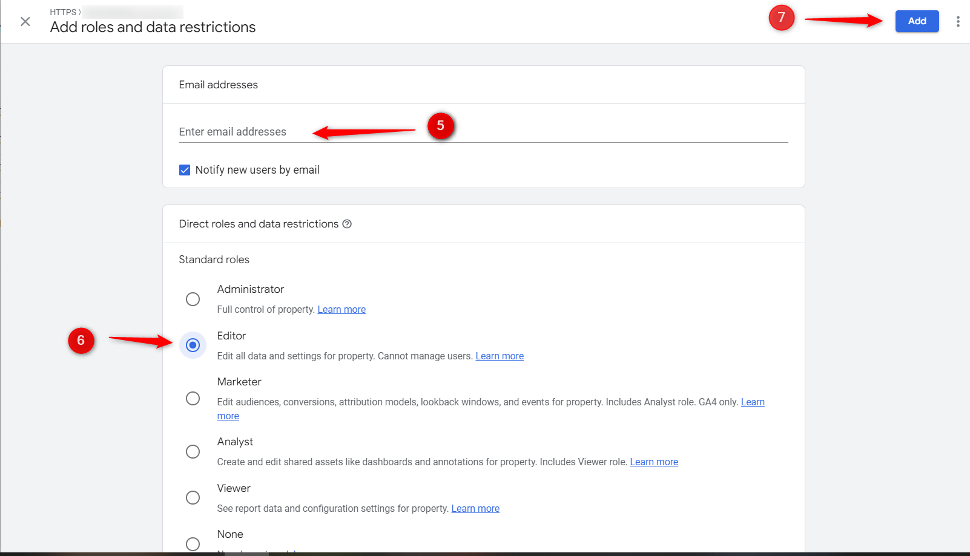Open Learn more link for Administrator
The image size is (970, 556).
pyautogui.click(x=341, y=310)
